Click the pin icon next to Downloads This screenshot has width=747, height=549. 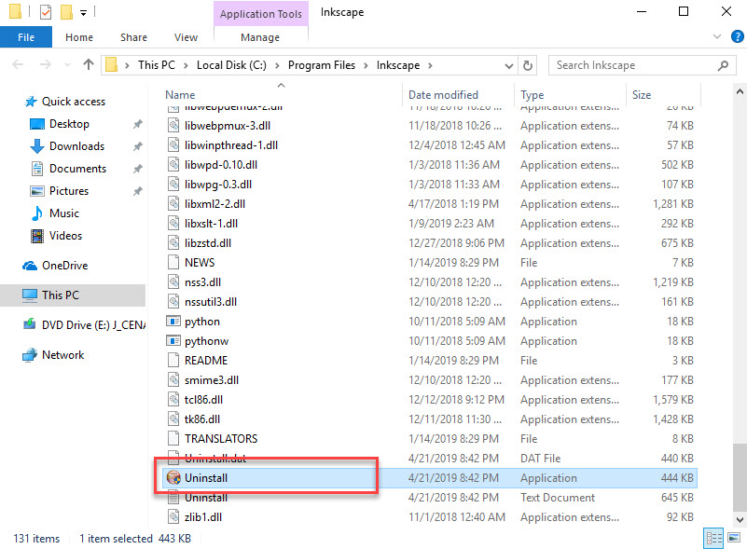pos(138,146)
